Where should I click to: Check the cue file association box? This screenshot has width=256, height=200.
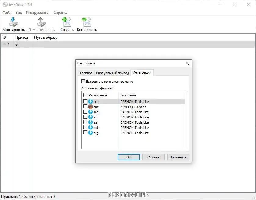tap(85, 107)
